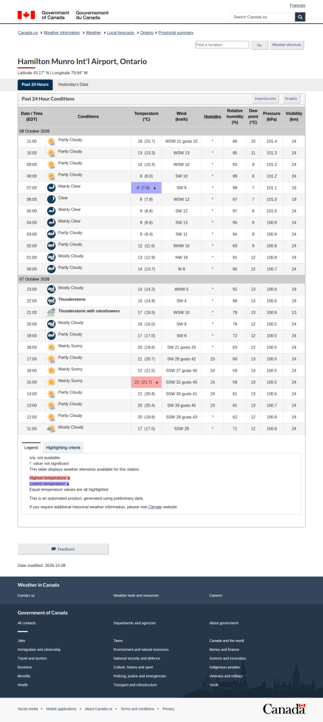The image size is (323, 722).
Task: Click the Graphic view button
Action: (x=291, y=98)
